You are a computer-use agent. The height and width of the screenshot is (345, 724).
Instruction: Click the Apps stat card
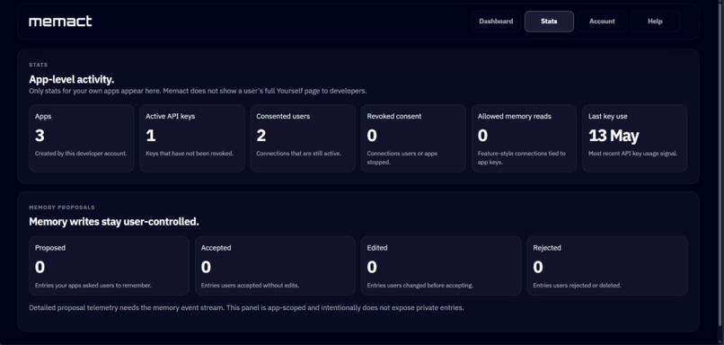click(x=81, y=138)
